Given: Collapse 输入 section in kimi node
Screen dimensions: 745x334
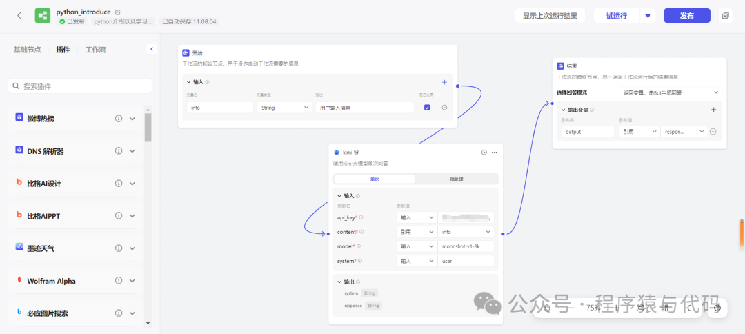Looking at the screenshot, I should point(339,196).
